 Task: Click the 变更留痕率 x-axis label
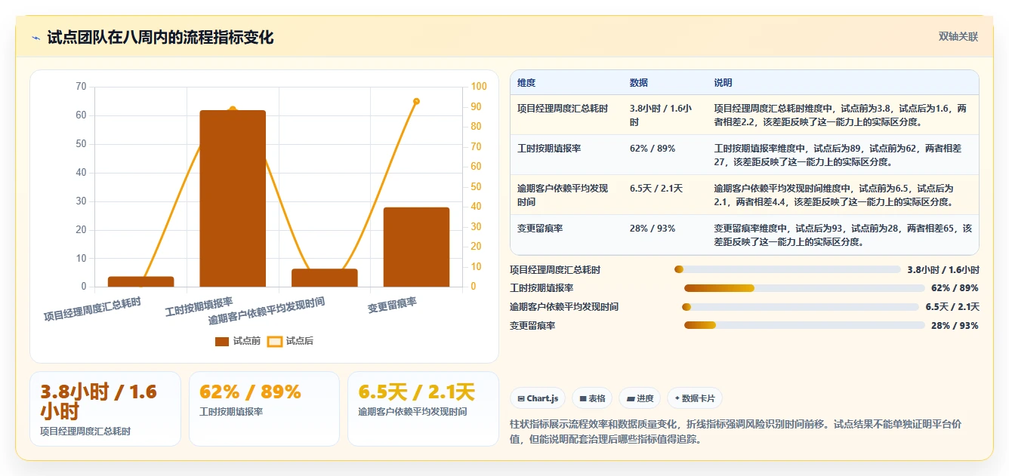point(392,305)
